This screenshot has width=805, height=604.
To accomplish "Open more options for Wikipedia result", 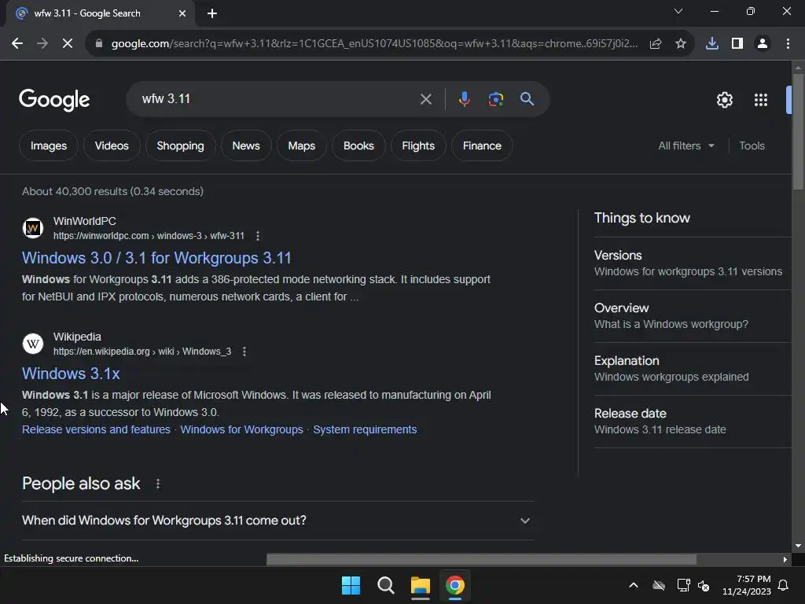I will coord(244,352).
